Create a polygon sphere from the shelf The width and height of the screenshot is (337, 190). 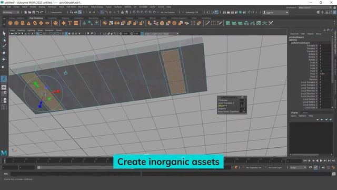pyautogui.click(x=11, y=23)
